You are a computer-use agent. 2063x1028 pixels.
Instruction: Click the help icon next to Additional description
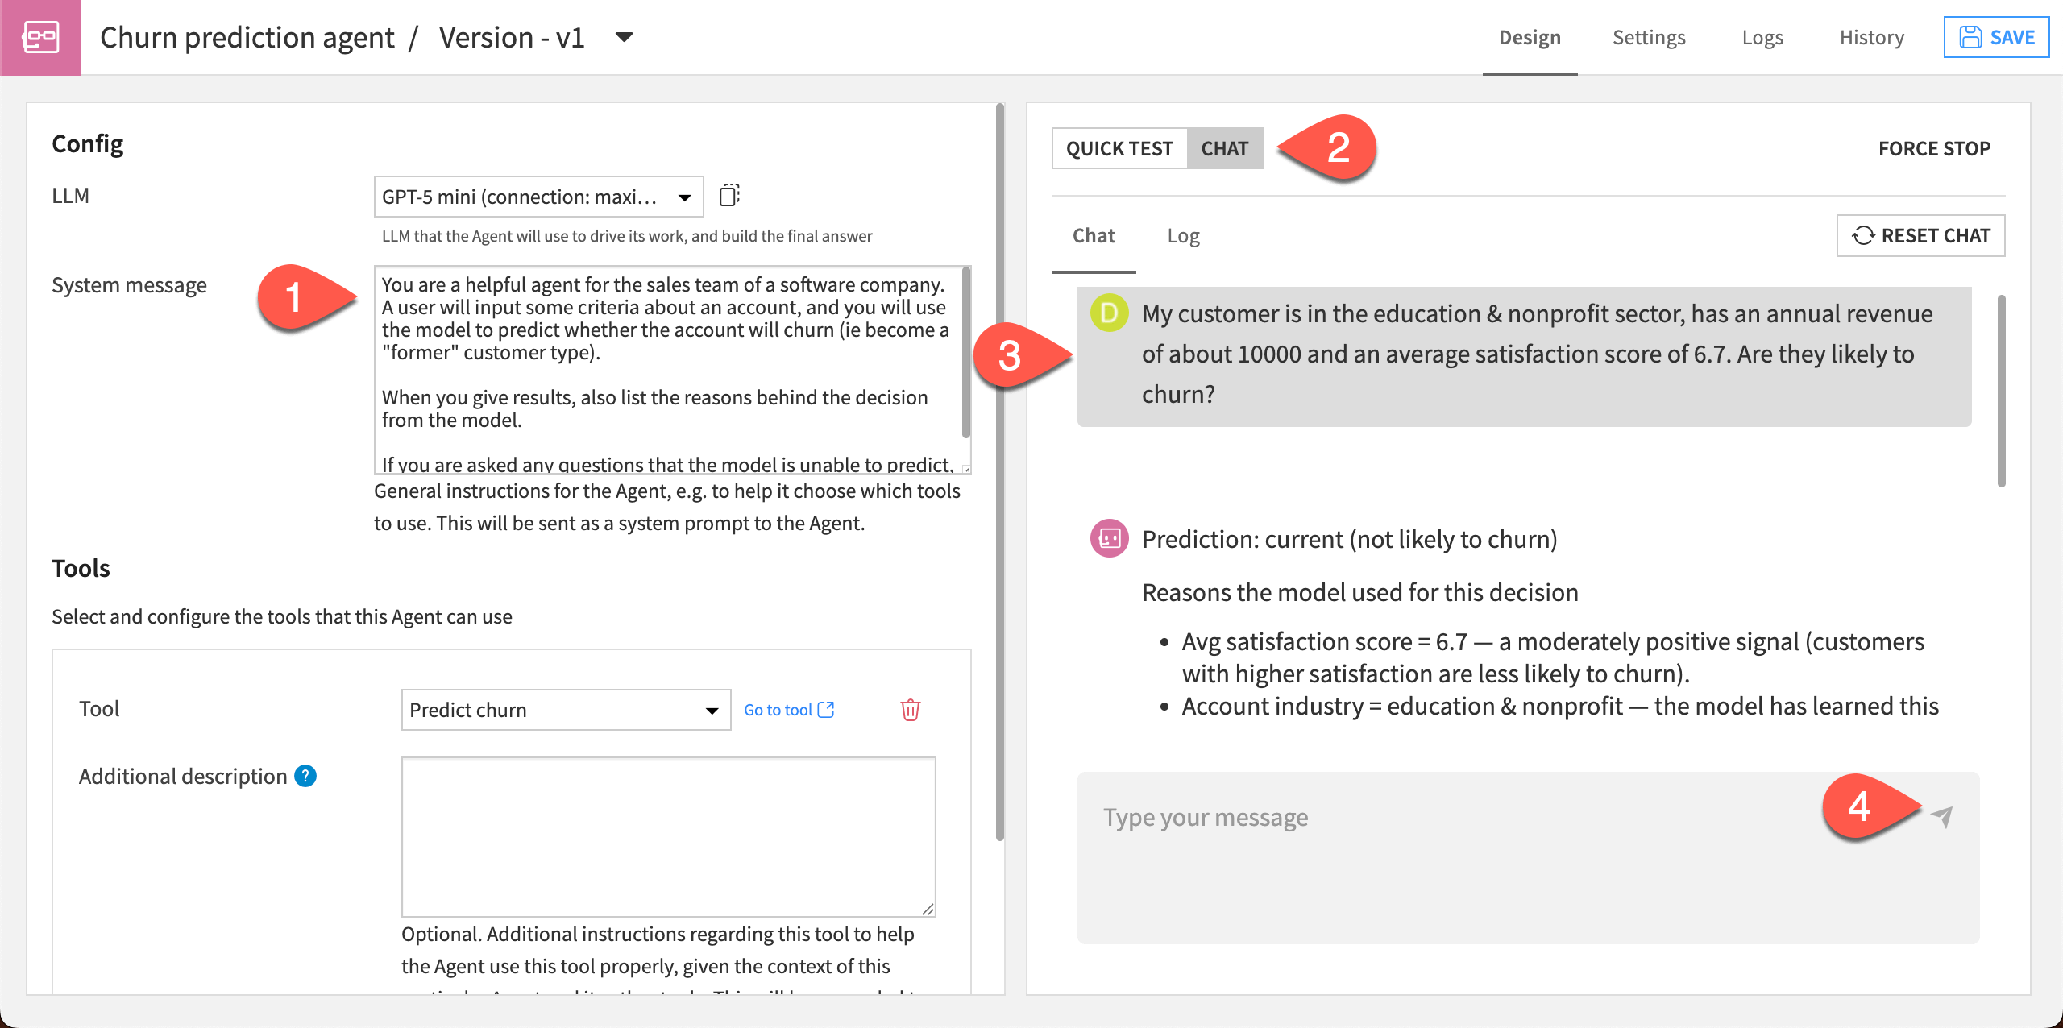[305, 776]
